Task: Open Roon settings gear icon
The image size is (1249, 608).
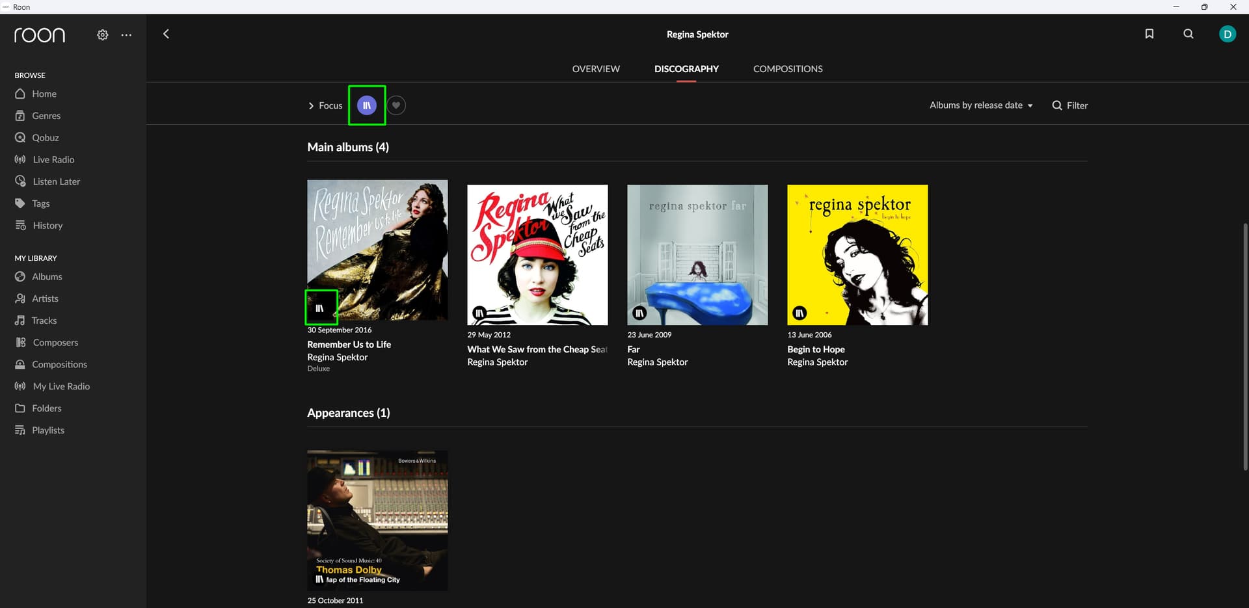Action: pyautogui.click(x=103, y=35)
